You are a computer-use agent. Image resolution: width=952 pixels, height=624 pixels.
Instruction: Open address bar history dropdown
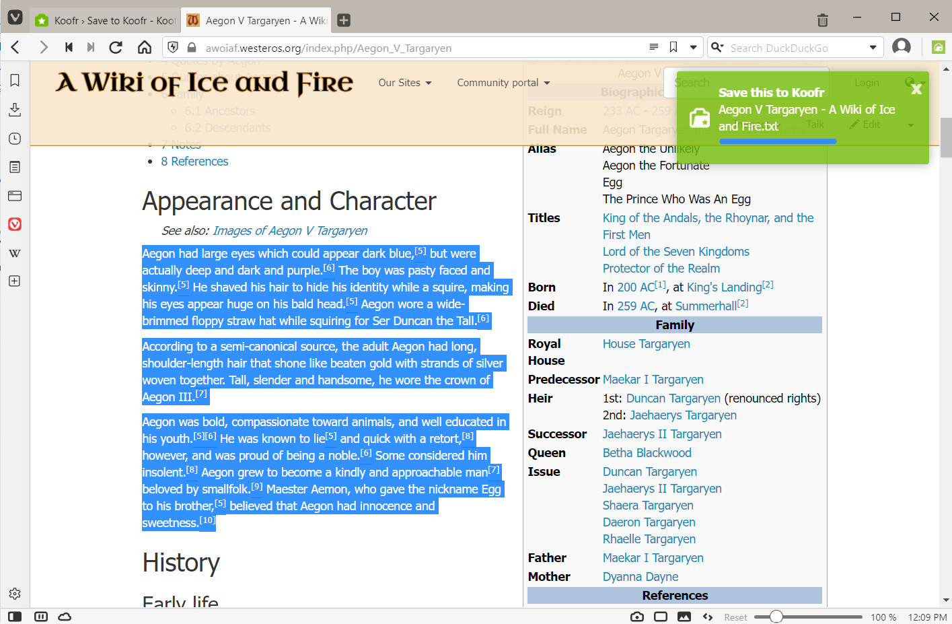tap(693, 47)
